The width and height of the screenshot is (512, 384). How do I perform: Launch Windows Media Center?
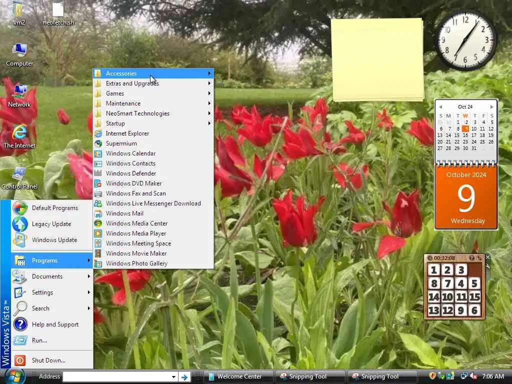pyautogui.click(x=153, y=223)
